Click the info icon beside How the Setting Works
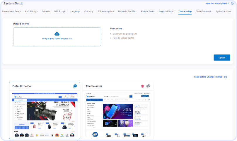 click(232, 3)
